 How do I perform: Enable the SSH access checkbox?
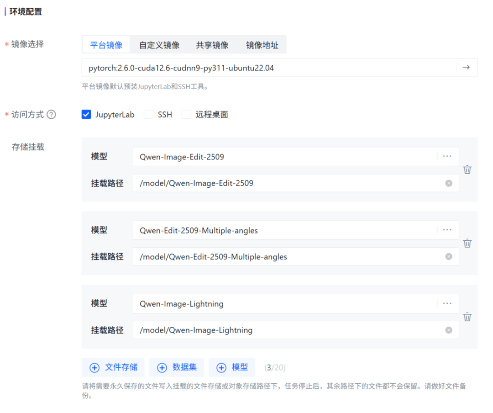tap(148, 114)
